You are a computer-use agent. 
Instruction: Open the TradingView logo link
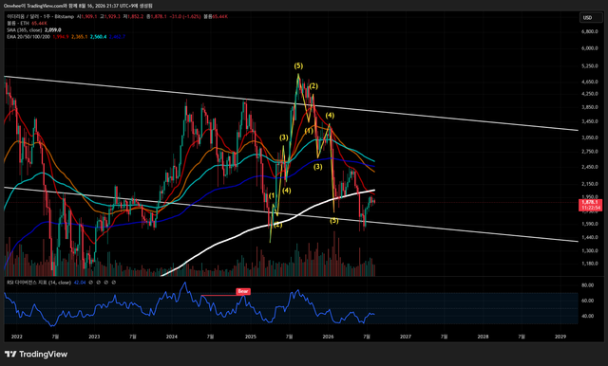click(x=36, y=354)
